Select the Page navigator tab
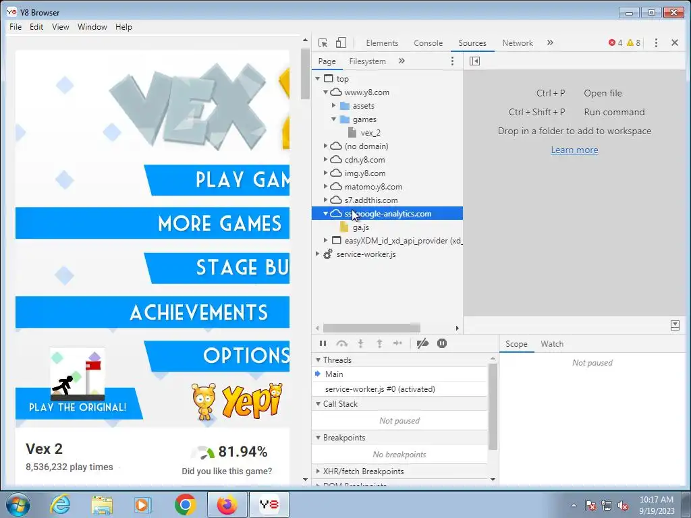This screenshot has width=691, height=518. (x=327, y=61)
